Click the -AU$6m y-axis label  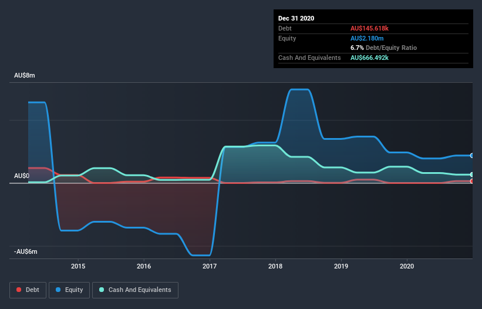[x=25, y=252]
